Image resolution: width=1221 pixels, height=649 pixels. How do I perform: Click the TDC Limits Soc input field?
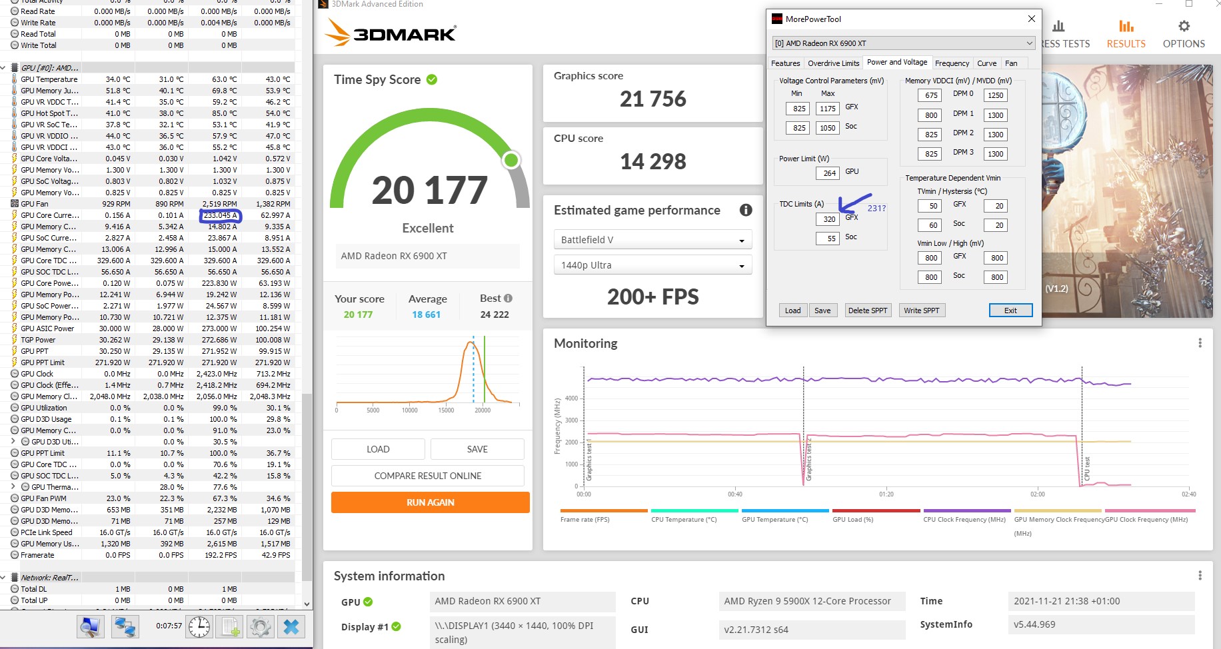tap(828, 239)
